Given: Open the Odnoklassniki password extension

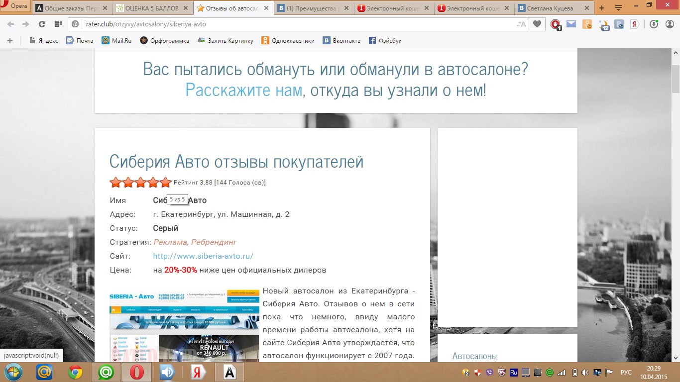Looking at the screenshot, I should (x=587, y=24).
